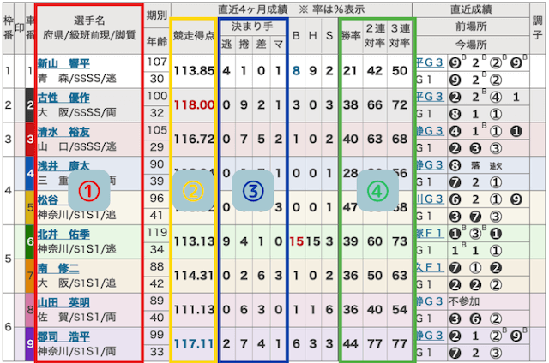Open racer profile link 郡司 浩平
The height and width of the screenshot is (363, 549).
pyautogui.click(x=63, y=336)
